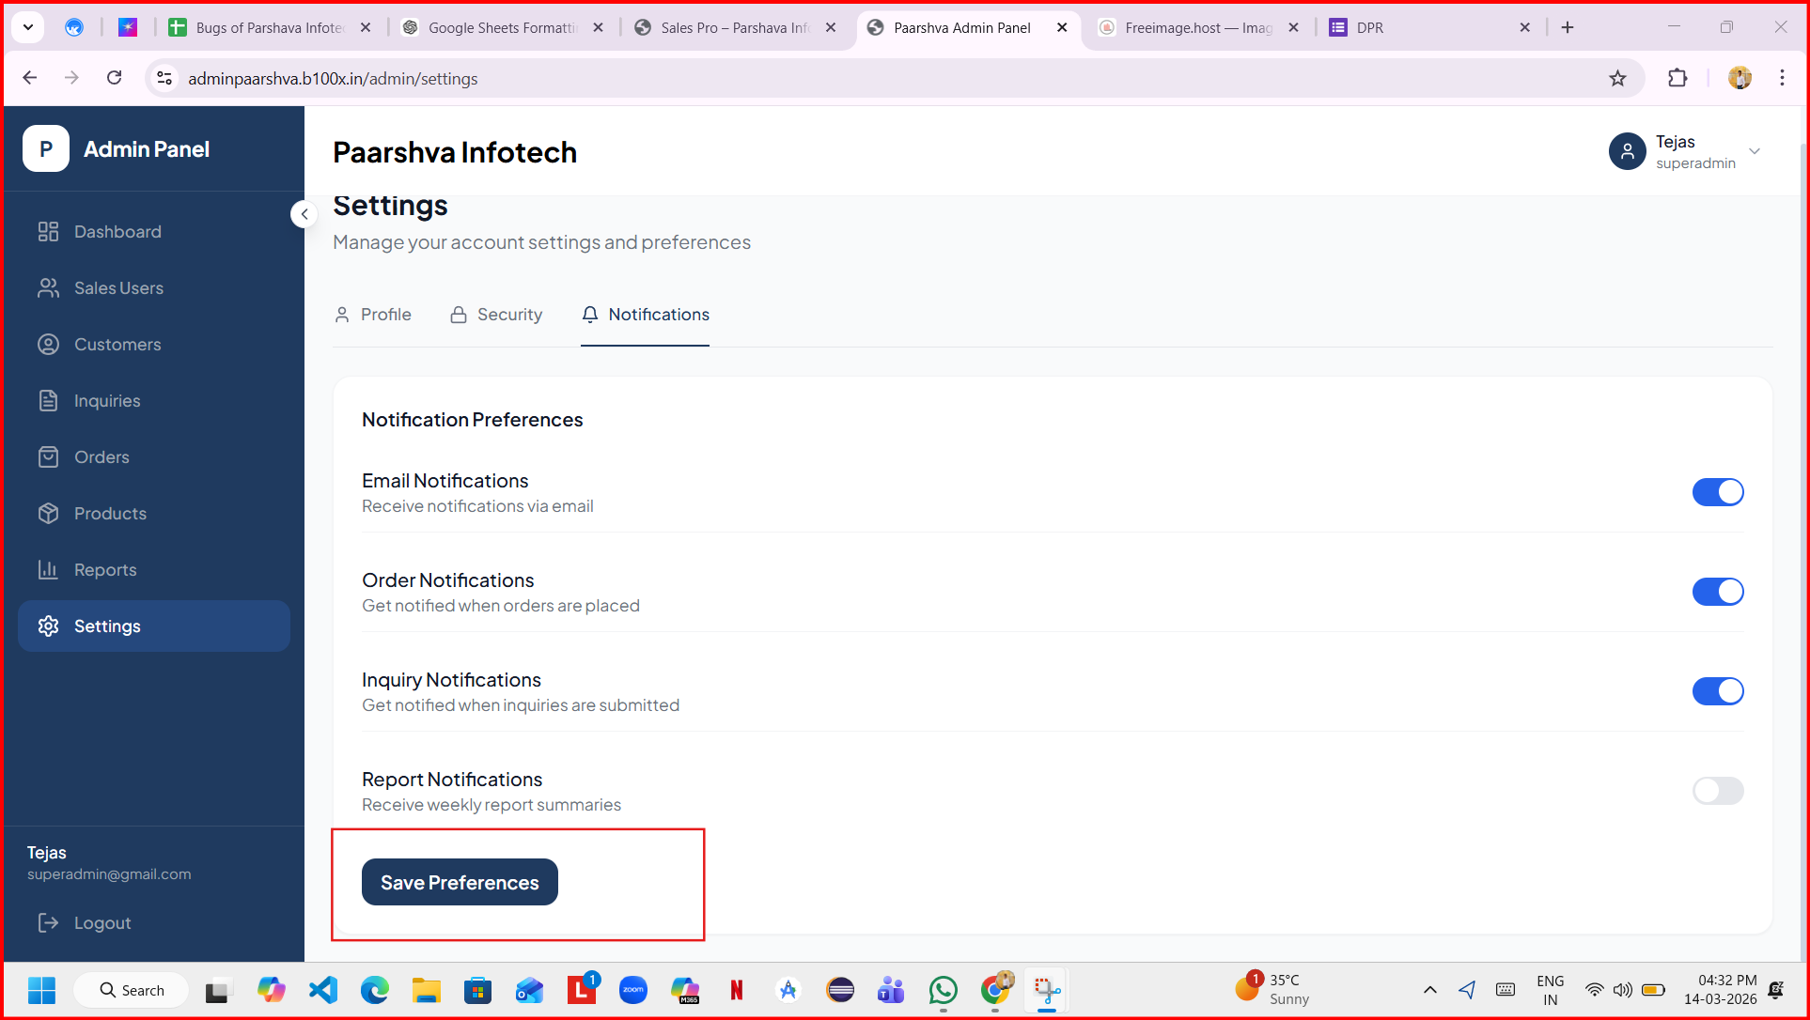1810x1020 pixels.
Task: Open the Windows Start menu
Action: point(41,990)
